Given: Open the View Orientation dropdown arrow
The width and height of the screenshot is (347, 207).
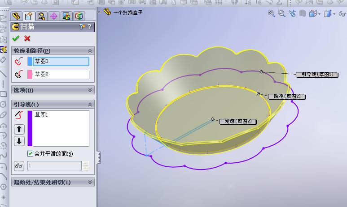Looking at the screenshot, I should tap(319, 14).
